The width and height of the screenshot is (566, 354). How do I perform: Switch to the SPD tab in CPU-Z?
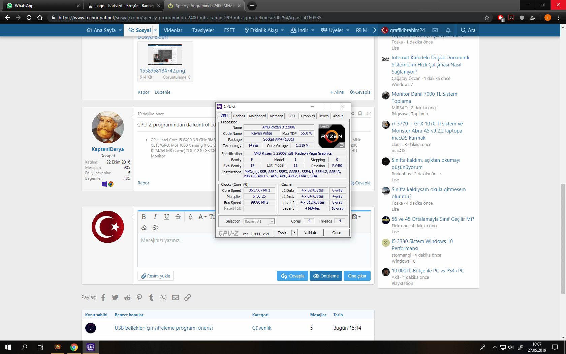click(x=292, y=116)
